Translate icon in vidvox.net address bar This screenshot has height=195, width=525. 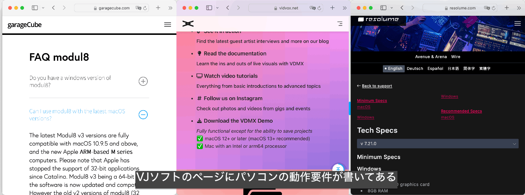pos(313,8)
